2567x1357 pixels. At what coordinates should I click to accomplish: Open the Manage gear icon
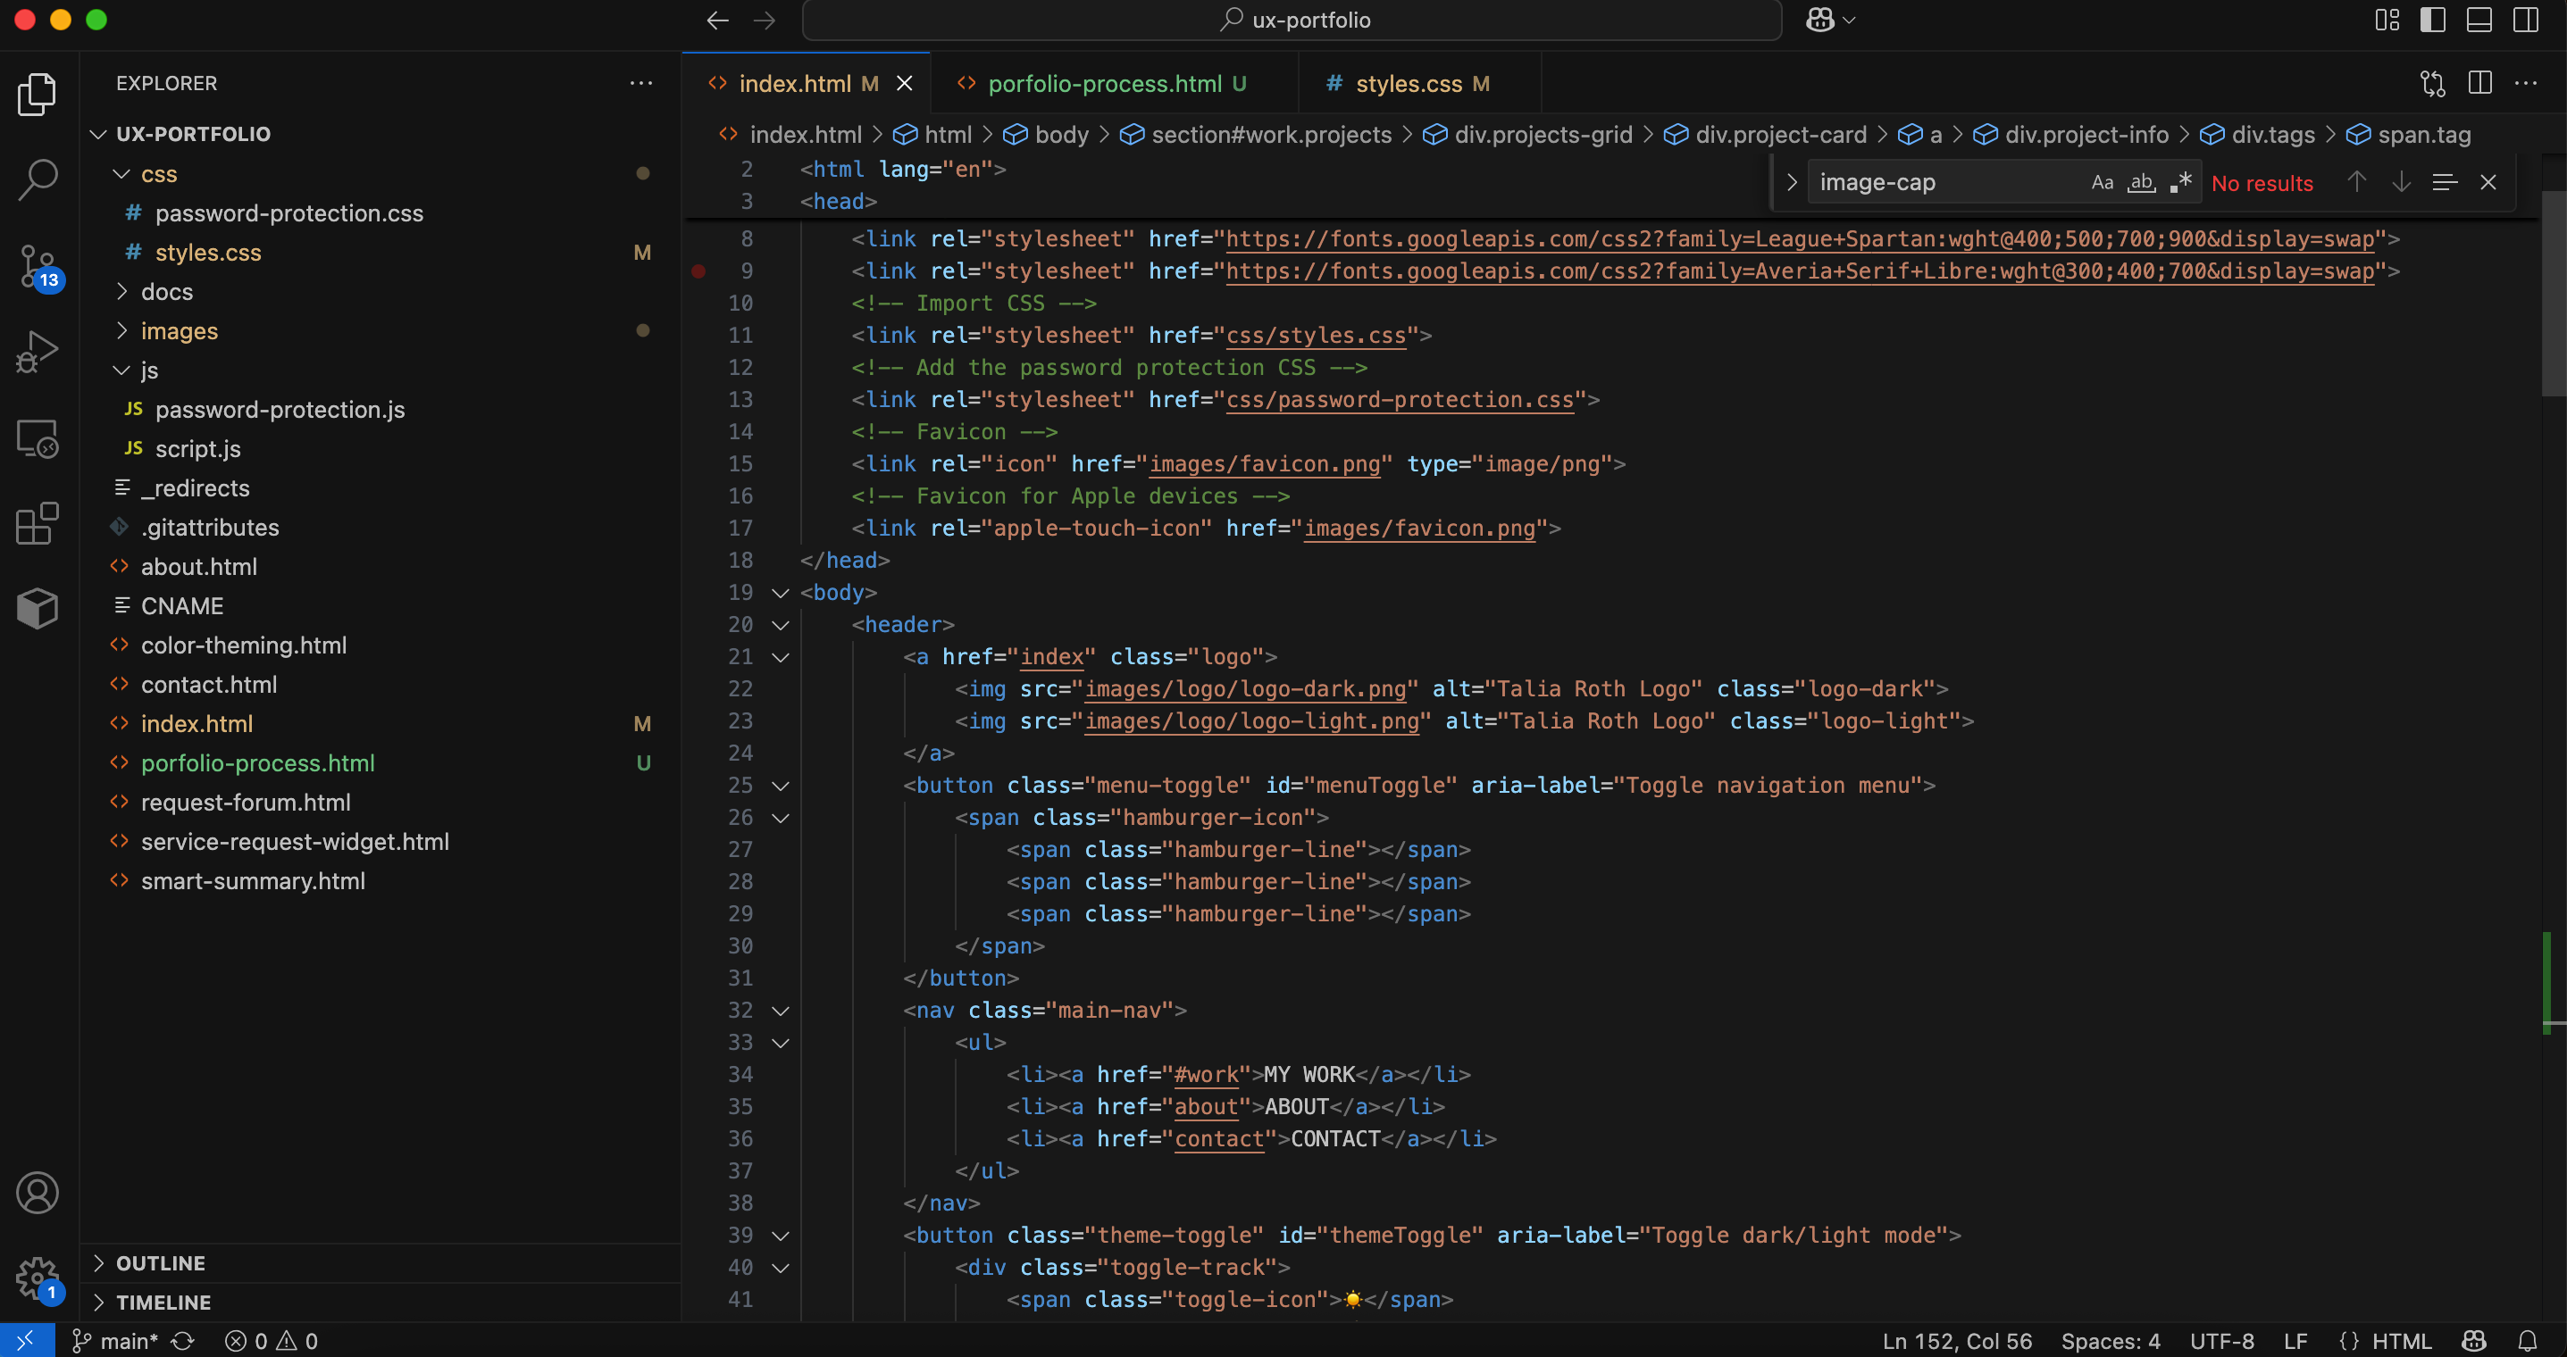(x=38, y=1278)
